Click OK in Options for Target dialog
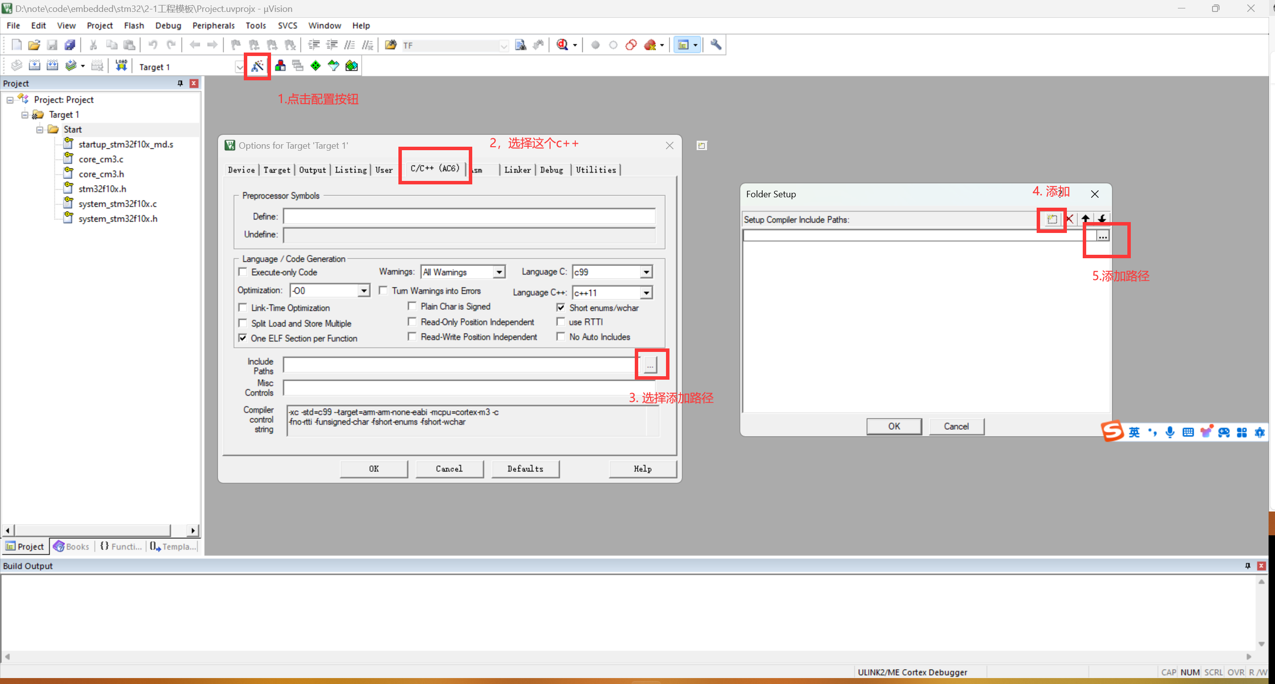The image size is (1275, 684). pyautogui.click(x=374, y=468)
